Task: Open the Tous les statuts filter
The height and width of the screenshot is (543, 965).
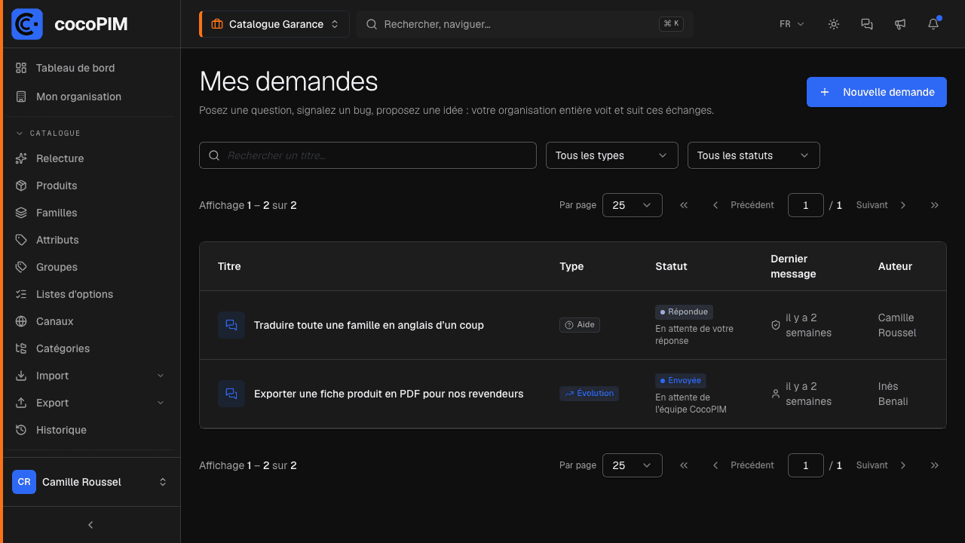Action: [x=754, y=155]
